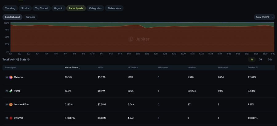Click the 92.81% bonded percentage
This screenshot has height=126, width=277.
pos(252,77)
